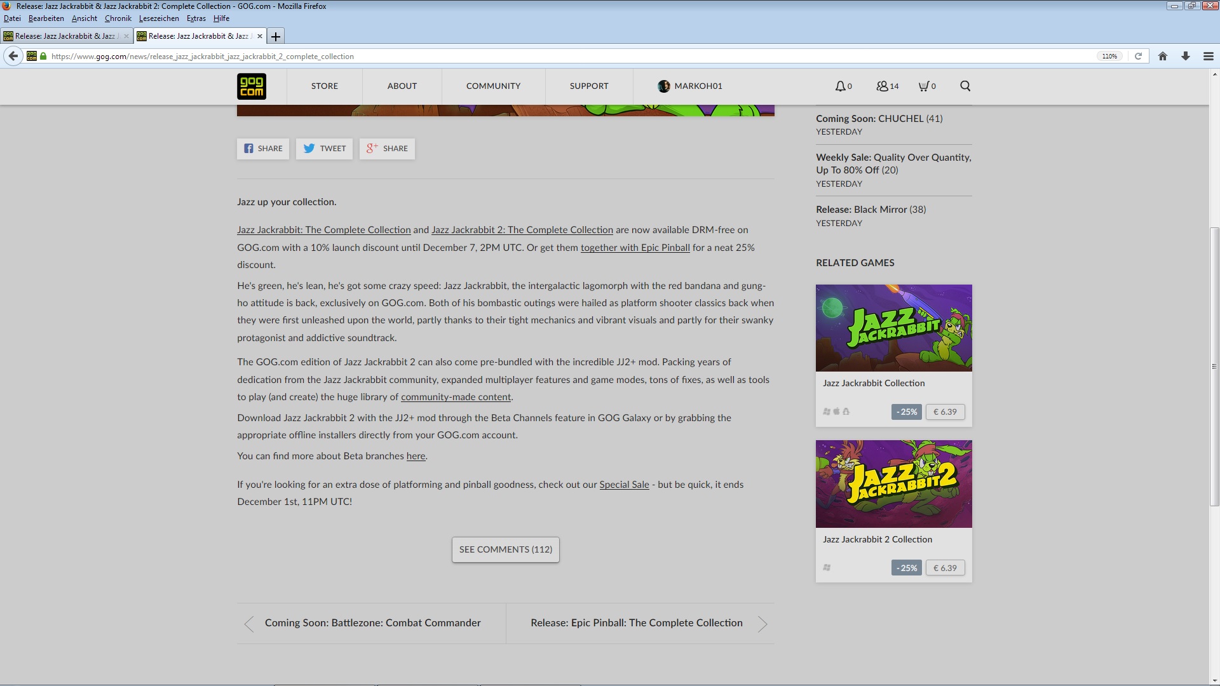Go back with the browser back arrow
This screenshot has height=686, width=1220.
[x=13, y=56]
